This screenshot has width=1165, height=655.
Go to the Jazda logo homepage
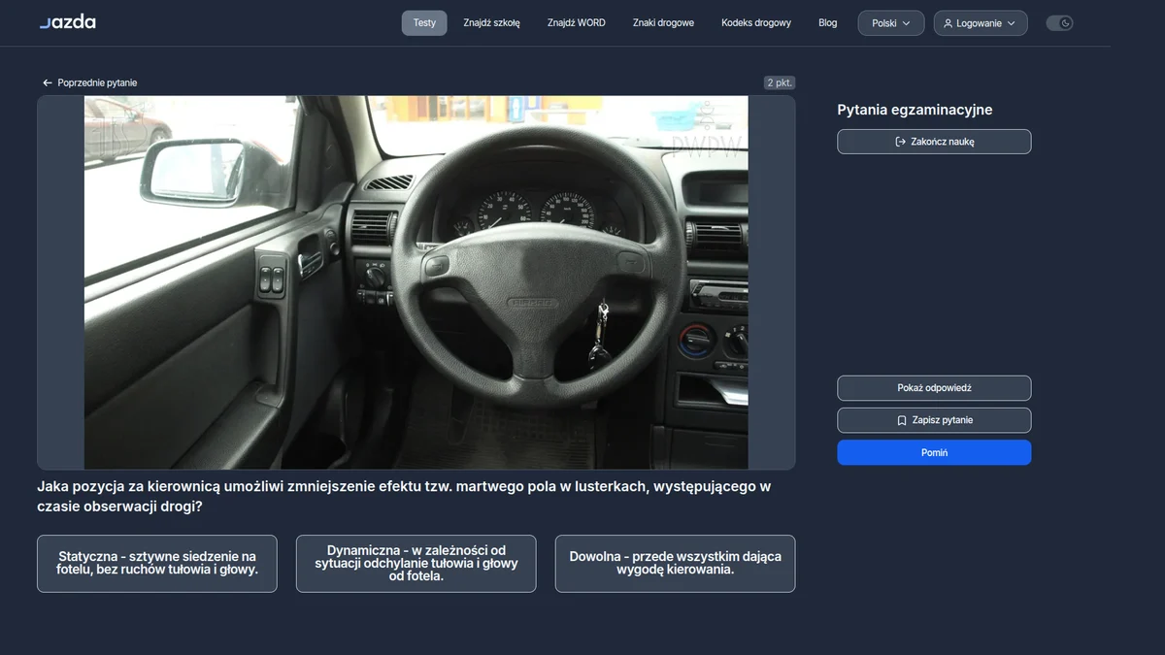pos(67,22)
